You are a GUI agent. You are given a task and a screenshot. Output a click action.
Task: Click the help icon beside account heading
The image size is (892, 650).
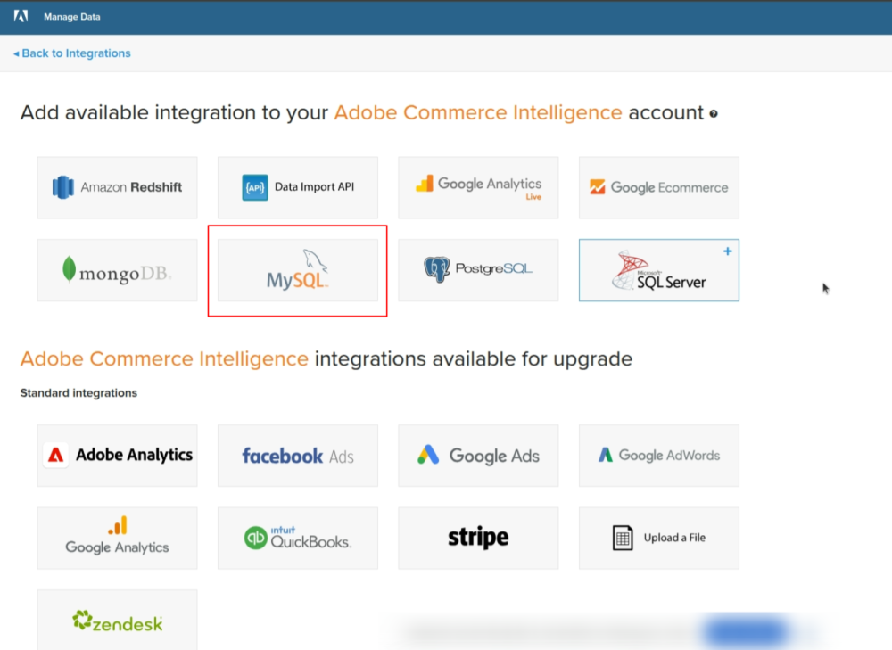(714, 114)
